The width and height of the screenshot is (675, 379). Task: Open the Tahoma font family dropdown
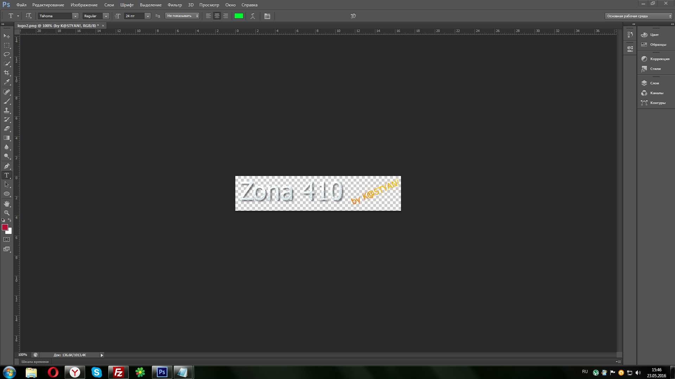point(75,16)
